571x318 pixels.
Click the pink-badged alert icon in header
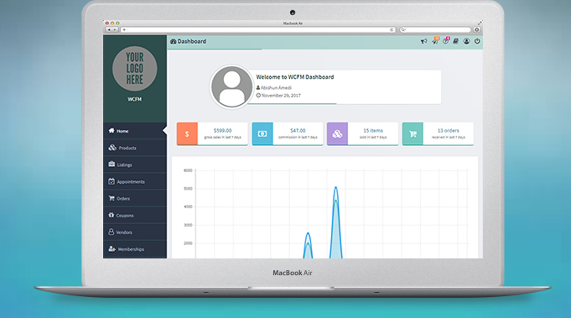click(445, 41)
